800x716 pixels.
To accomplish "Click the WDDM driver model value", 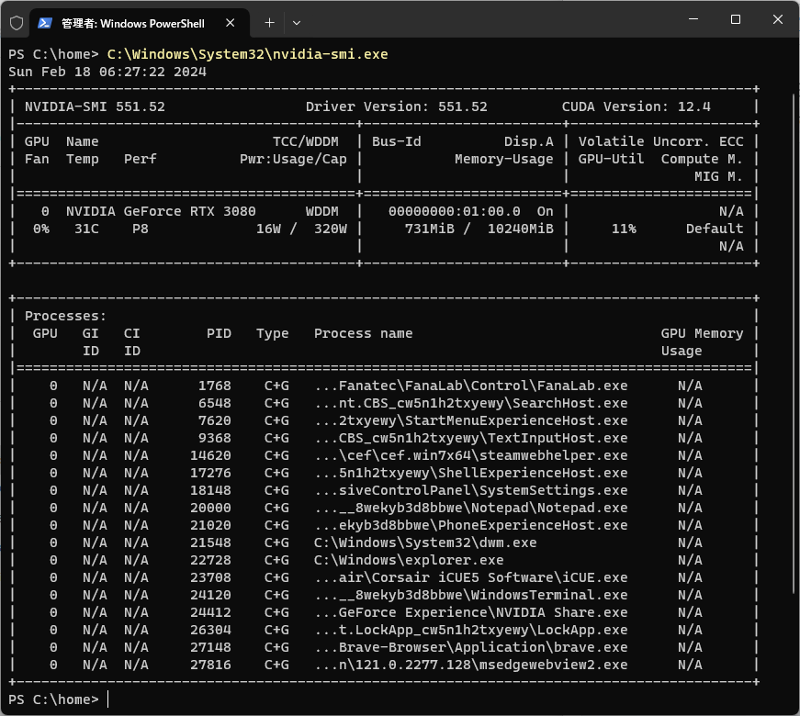I will (322, 211).
